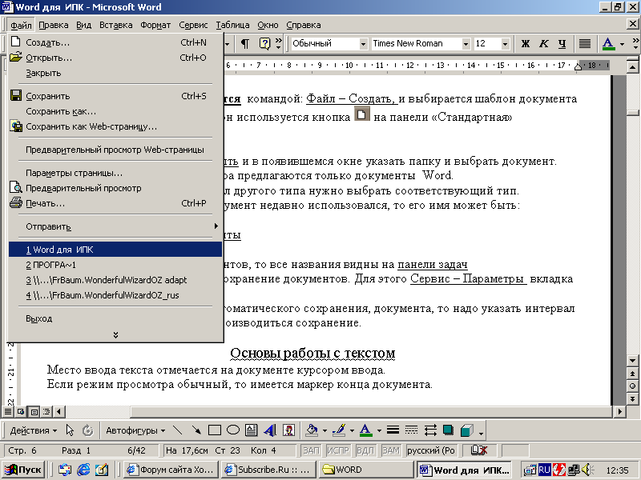Open the Отправить submenu
641x480 pixels.
(x=115, y=226)
